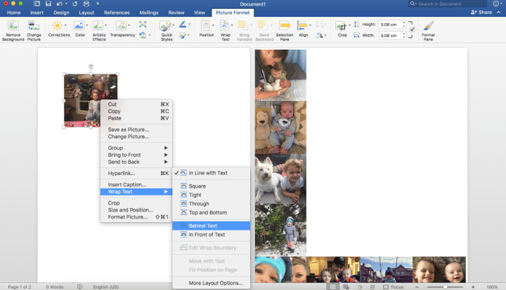The image size is (506, 290).
Task: Open the Transparency tool
Action: pos(122,29)
